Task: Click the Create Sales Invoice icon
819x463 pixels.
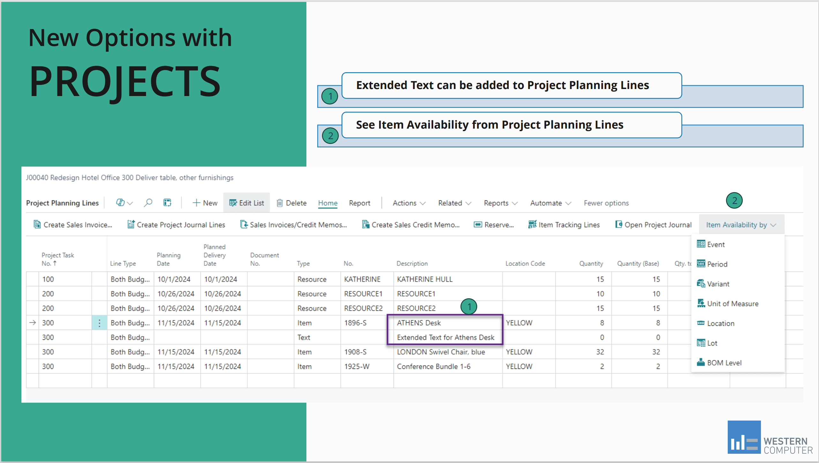Action: click(x=37, y=224)
